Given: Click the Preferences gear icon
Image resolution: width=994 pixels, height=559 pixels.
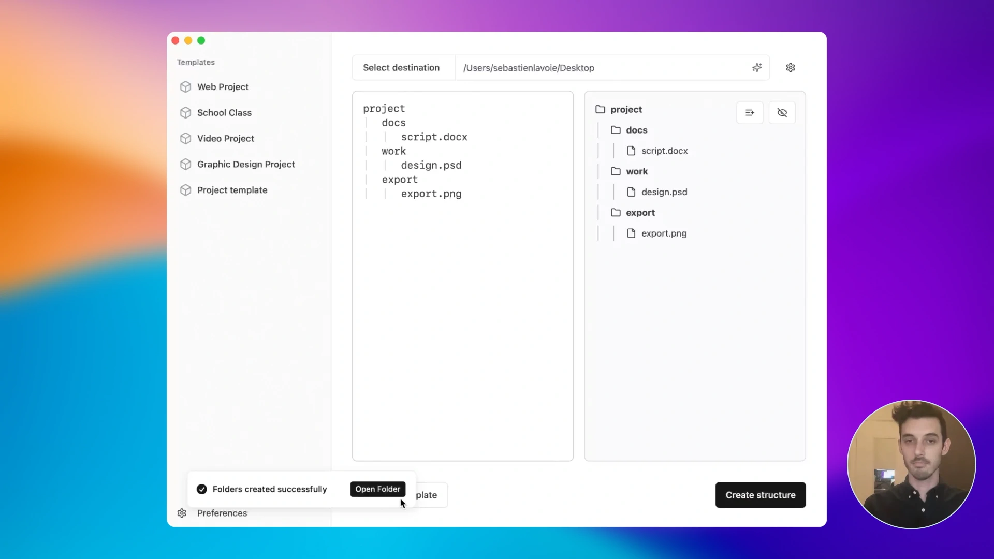Looking at the screenshot, I should coord(182,513).
